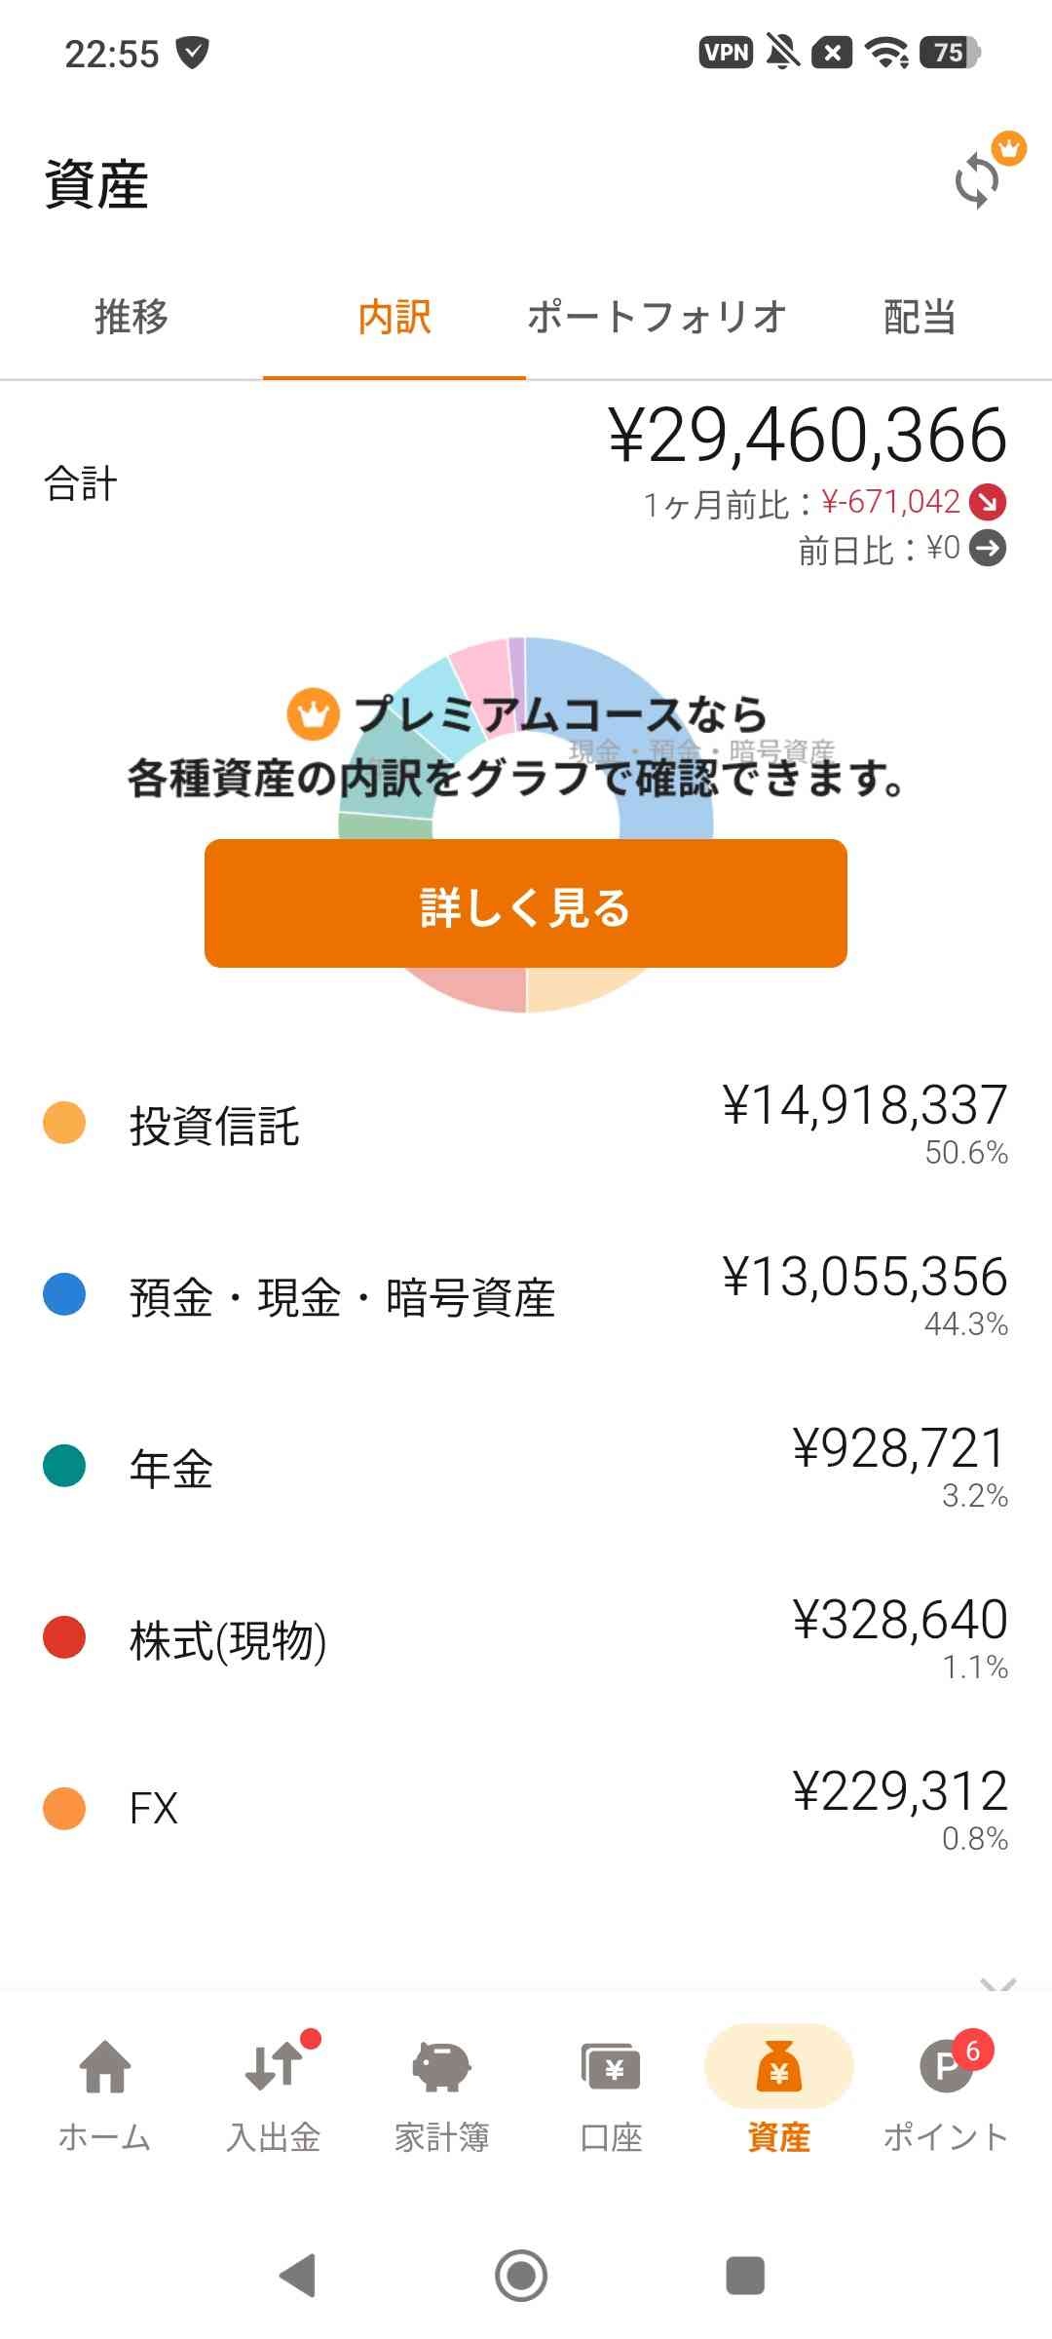Tap the refresh sync icon
The height and width of the screenshot is (2339, 1052).
pyautogui.click(x=977, y=181)
